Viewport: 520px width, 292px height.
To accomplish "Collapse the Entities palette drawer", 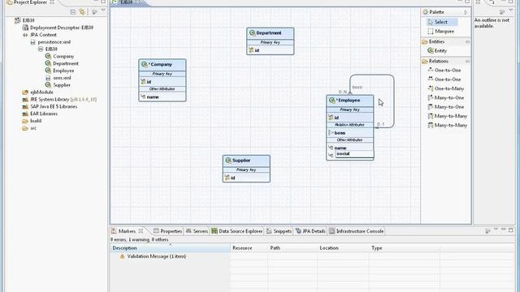I will 436,41.
